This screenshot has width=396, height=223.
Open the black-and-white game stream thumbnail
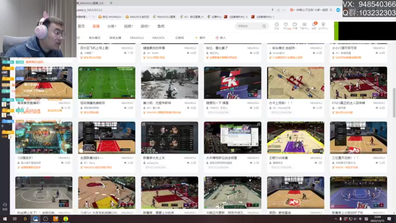[169, 83]
